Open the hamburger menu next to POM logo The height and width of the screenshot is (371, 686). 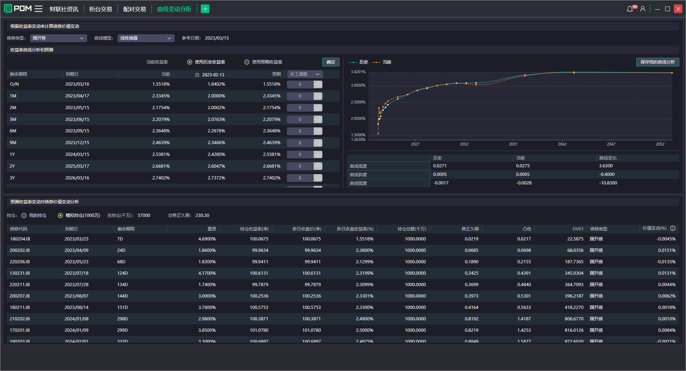point(39,9)
